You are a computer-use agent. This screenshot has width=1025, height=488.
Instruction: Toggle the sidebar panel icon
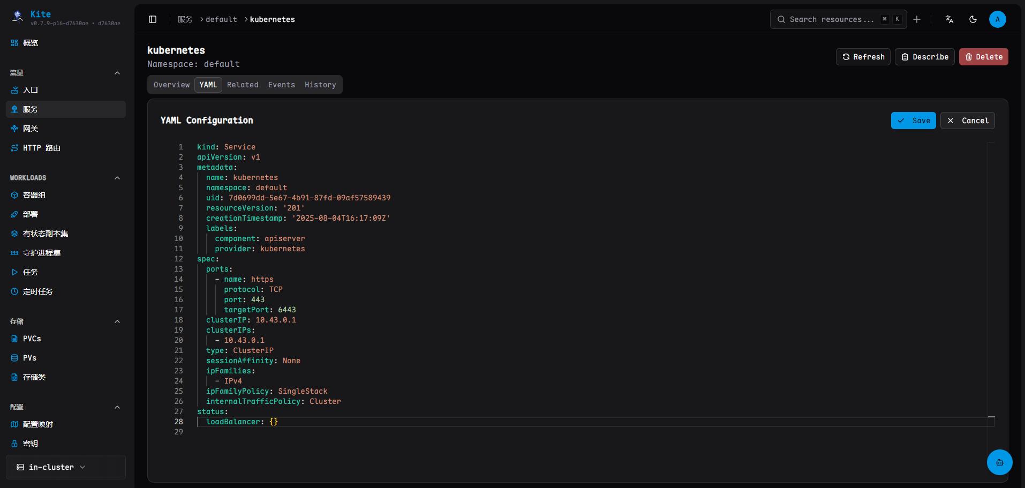coord(153,19)
